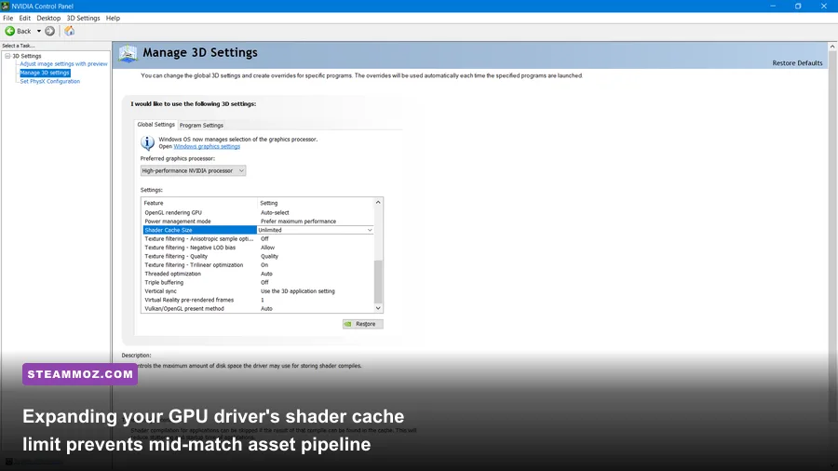
Task: Select Power management mode row
Action: [258, 222]
